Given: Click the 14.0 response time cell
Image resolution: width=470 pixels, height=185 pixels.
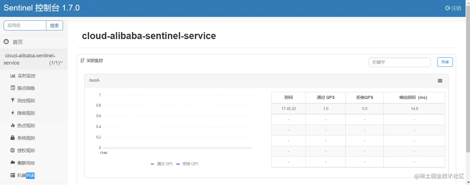Looking at the screenshot, I should (414, 109).
